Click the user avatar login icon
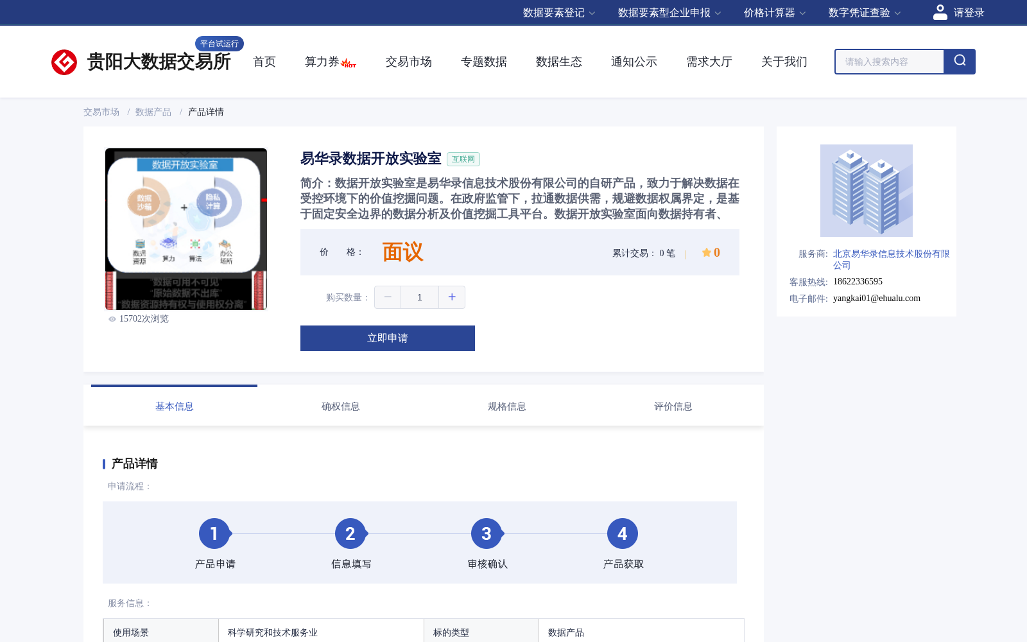Screen dimensions: 1027x642 (940, 12)
